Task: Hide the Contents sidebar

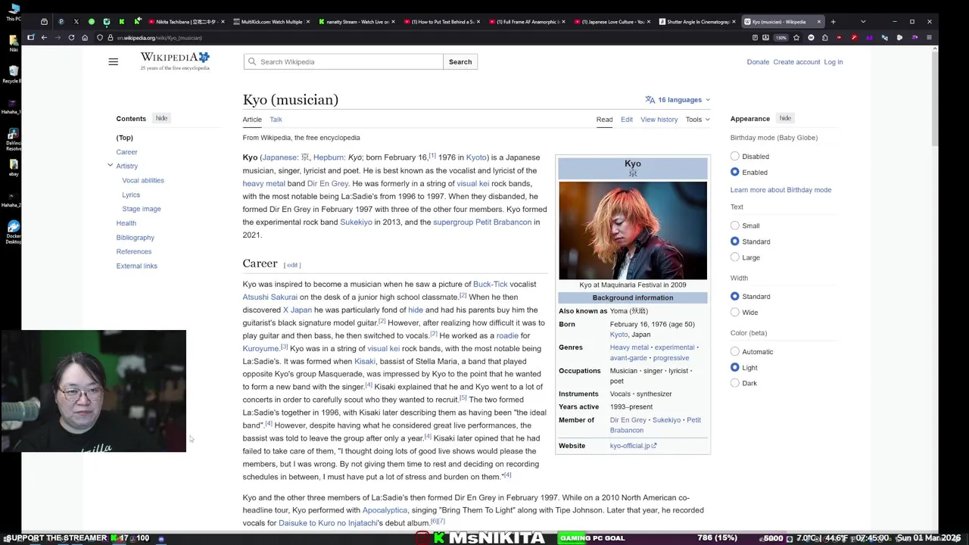Action: (x=161, y=118)
